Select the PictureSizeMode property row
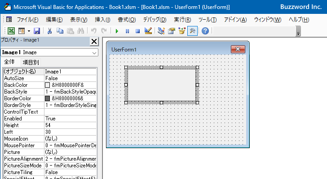The width and height of the screenshot is (327, 179). pos(50,166)
